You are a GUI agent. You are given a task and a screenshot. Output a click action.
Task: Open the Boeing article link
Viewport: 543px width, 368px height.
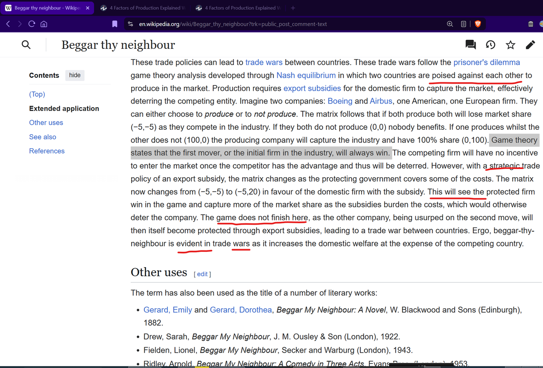pyautogui.click(x=340, y=101)
